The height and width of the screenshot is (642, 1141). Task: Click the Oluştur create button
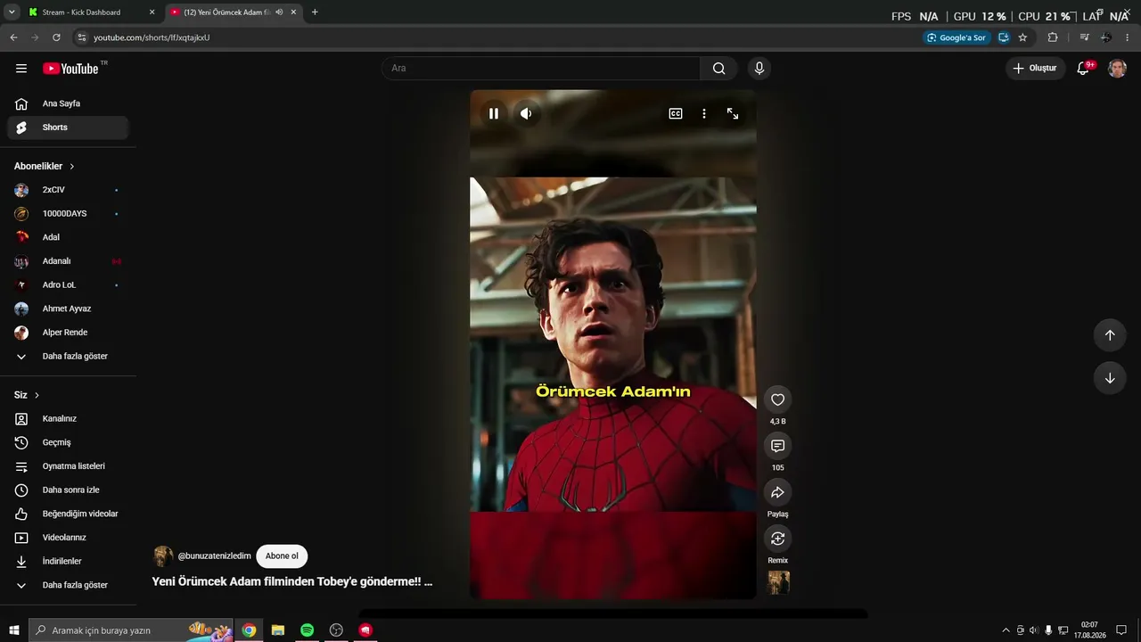[1035, 69]
